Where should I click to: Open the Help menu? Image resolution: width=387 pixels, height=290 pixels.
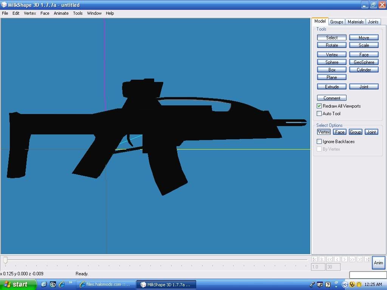coord(110,13)
